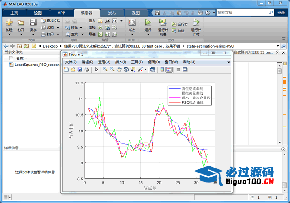Toggle the zoom out tool
Image resolution: width=290 pixels, height=203 pixels.
point(112,69)
